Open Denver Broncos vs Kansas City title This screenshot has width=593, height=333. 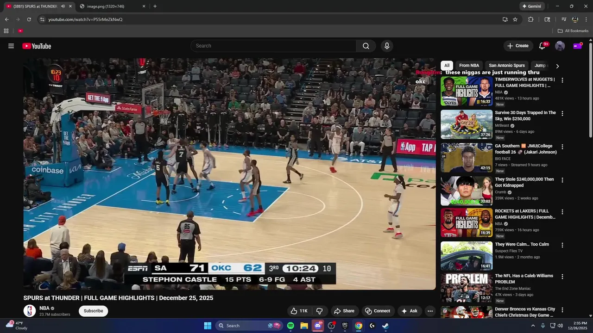click(525, 312)
